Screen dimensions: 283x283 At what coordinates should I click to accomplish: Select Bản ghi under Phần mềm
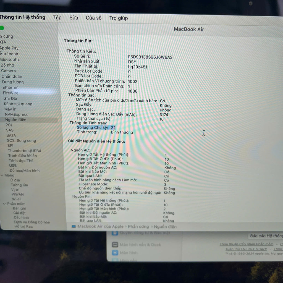pyautogui.click(x=19, y=208)
